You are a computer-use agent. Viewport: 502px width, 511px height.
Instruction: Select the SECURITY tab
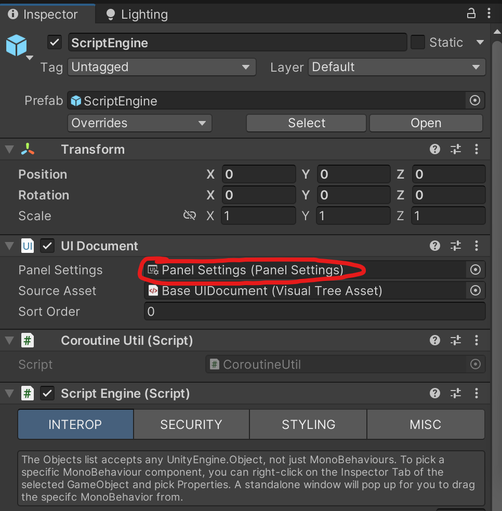[191, 424]
